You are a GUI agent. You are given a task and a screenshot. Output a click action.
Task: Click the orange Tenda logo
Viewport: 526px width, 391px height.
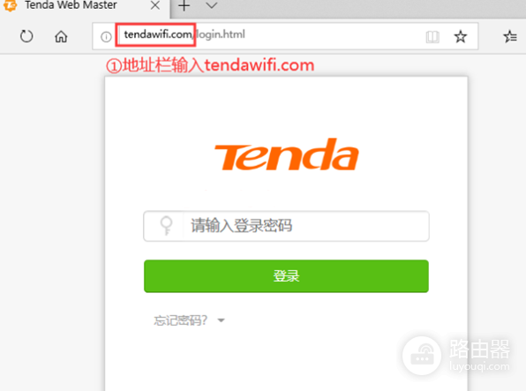tap(287, 154)
